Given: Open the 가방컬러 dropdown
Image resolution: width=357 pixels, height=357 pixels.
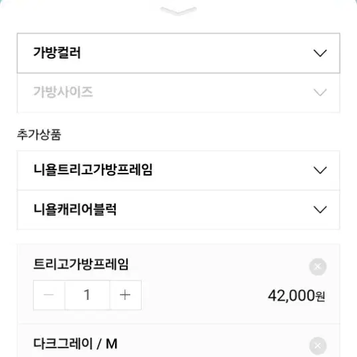Looking at the screenshot, I should pos(178,53).
